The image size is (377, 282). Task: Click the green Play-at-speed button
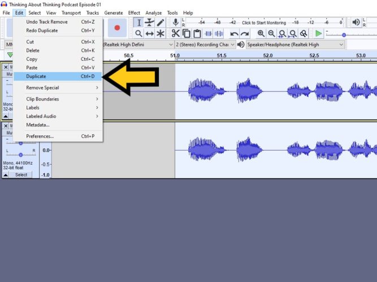(x=318, y=34)
